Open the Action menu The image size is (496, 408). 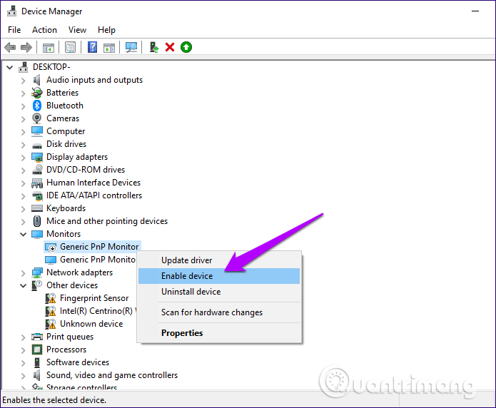tap(44, 30)
